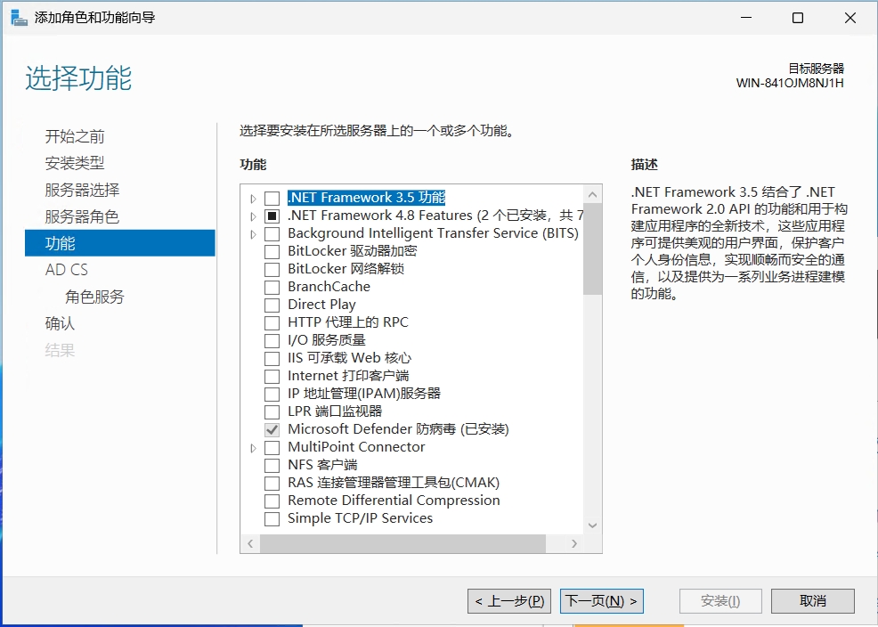Enable the BranchCache checkbox
Screen dimensions: 878x627
click(272, 288)
